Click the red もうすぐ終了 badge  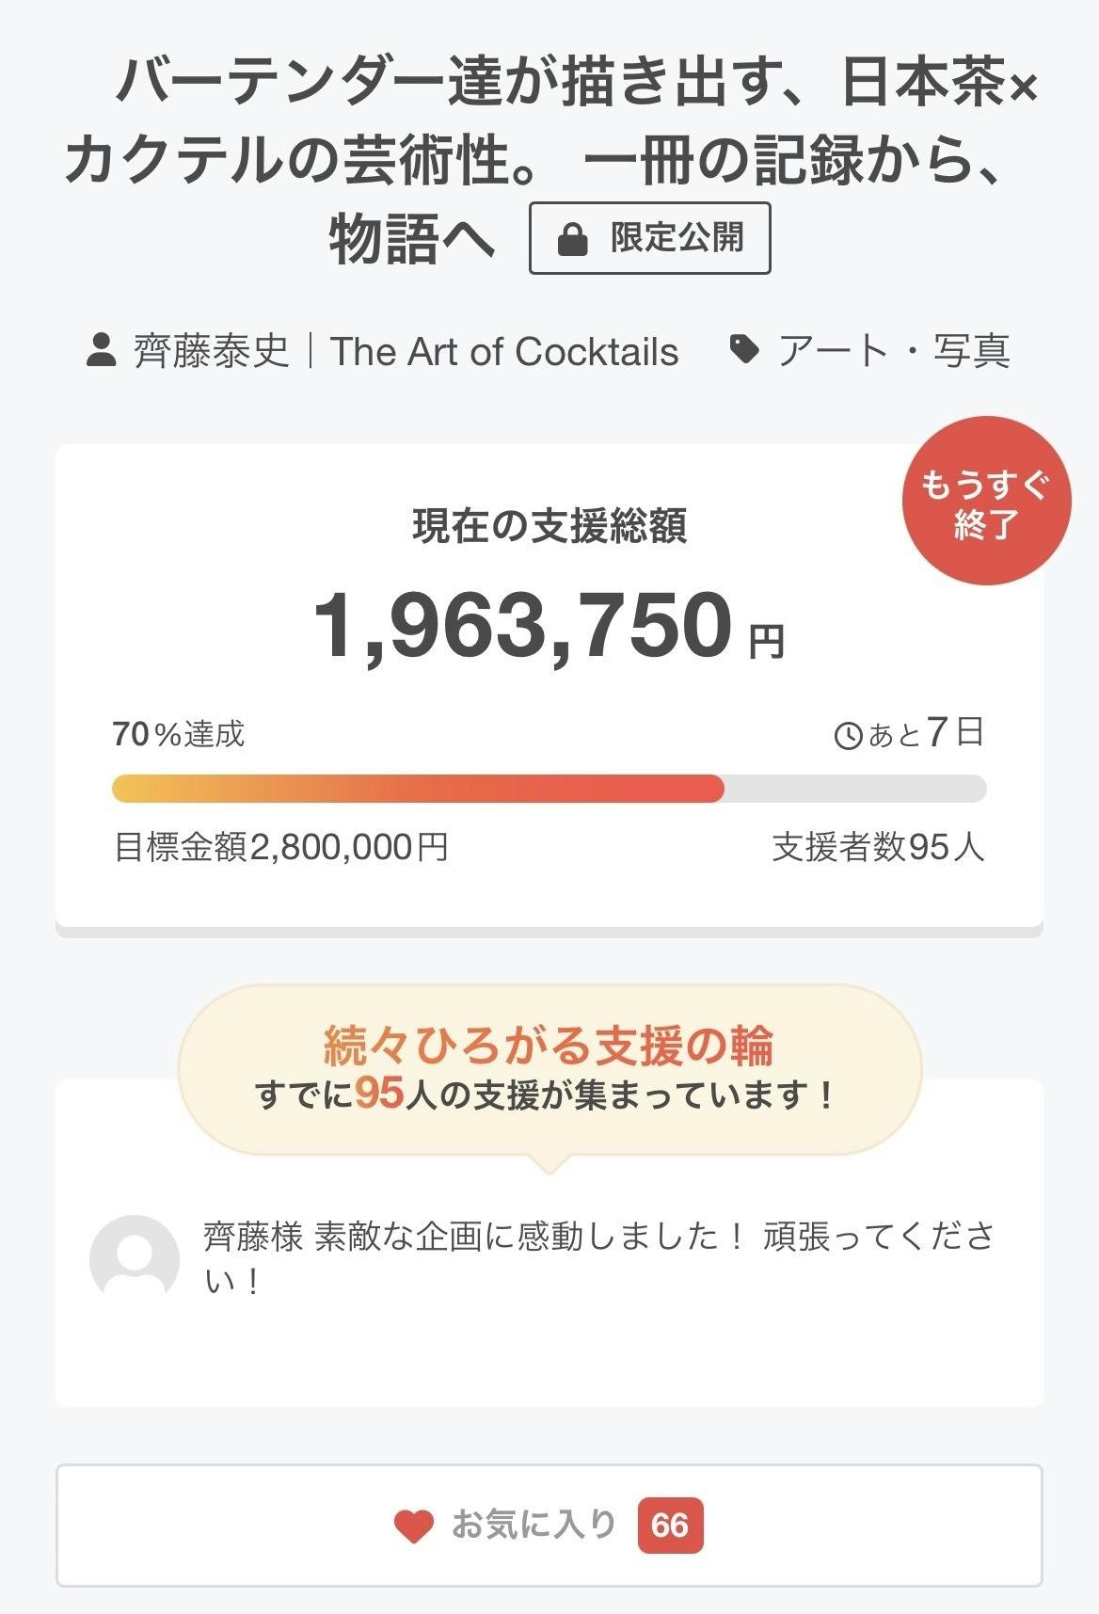coord(985,502)
